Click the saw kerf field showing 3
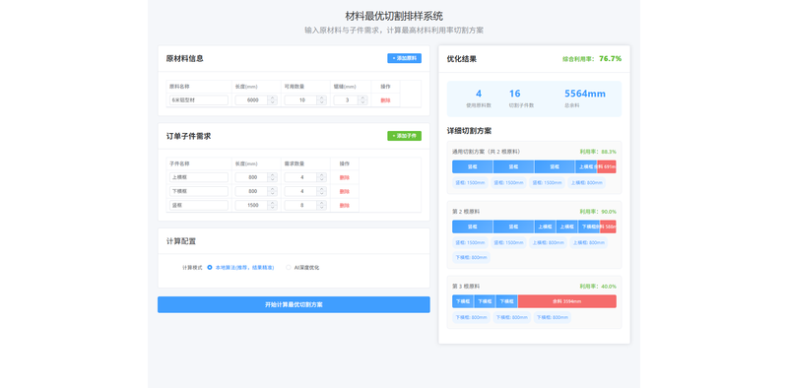The image size is (788, 388). click(347, 100)
